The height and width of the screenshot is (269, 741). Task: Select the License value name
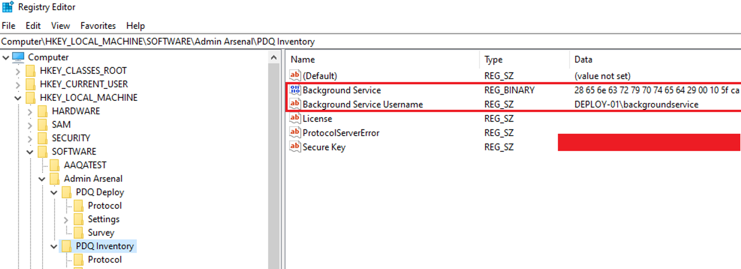click(317, 118)
